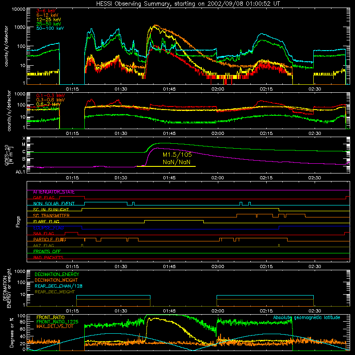Click the DECIMATION_WEIGHT legend entry

(56, 280)
